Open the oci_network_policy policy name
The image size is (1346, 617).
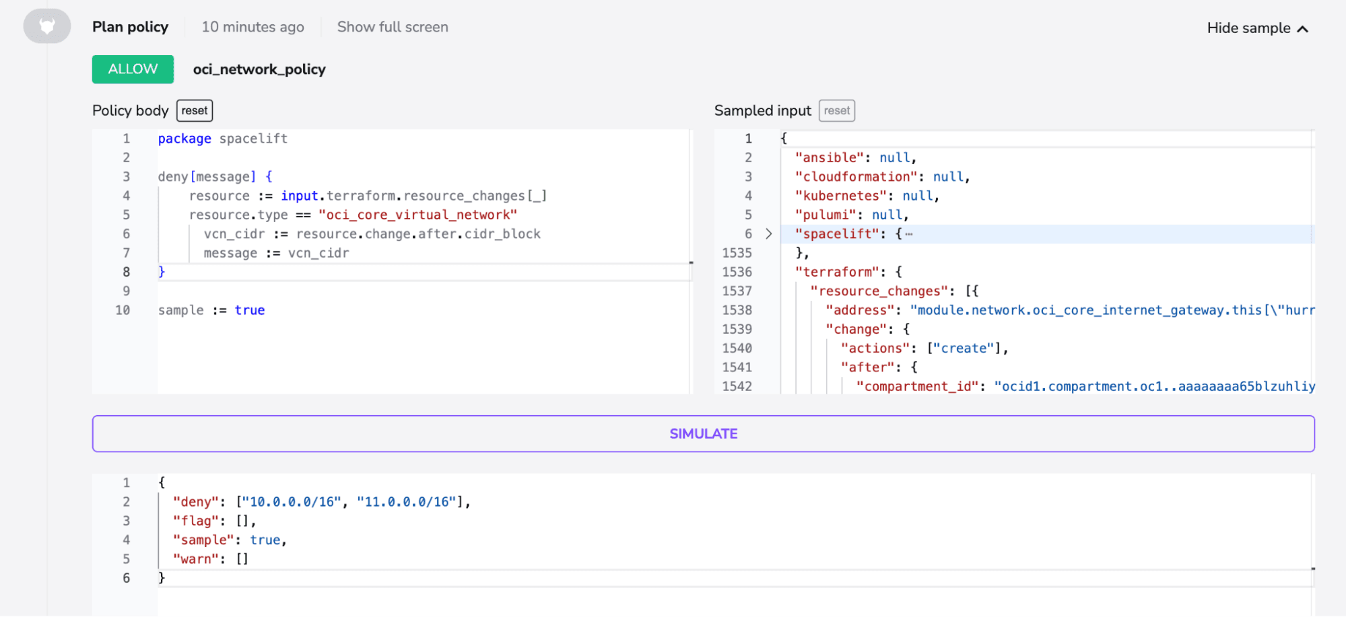pos(259,69)
